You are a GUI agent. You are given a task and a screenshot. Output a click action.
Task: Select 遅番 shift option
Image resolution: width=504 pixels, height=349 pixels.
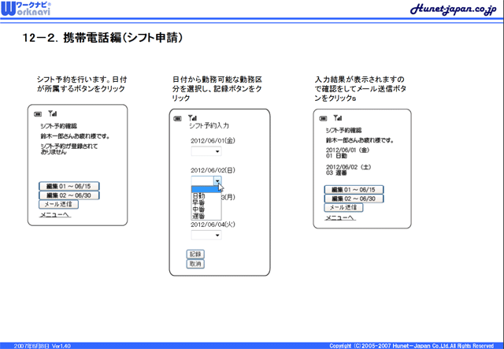[198, 216]
